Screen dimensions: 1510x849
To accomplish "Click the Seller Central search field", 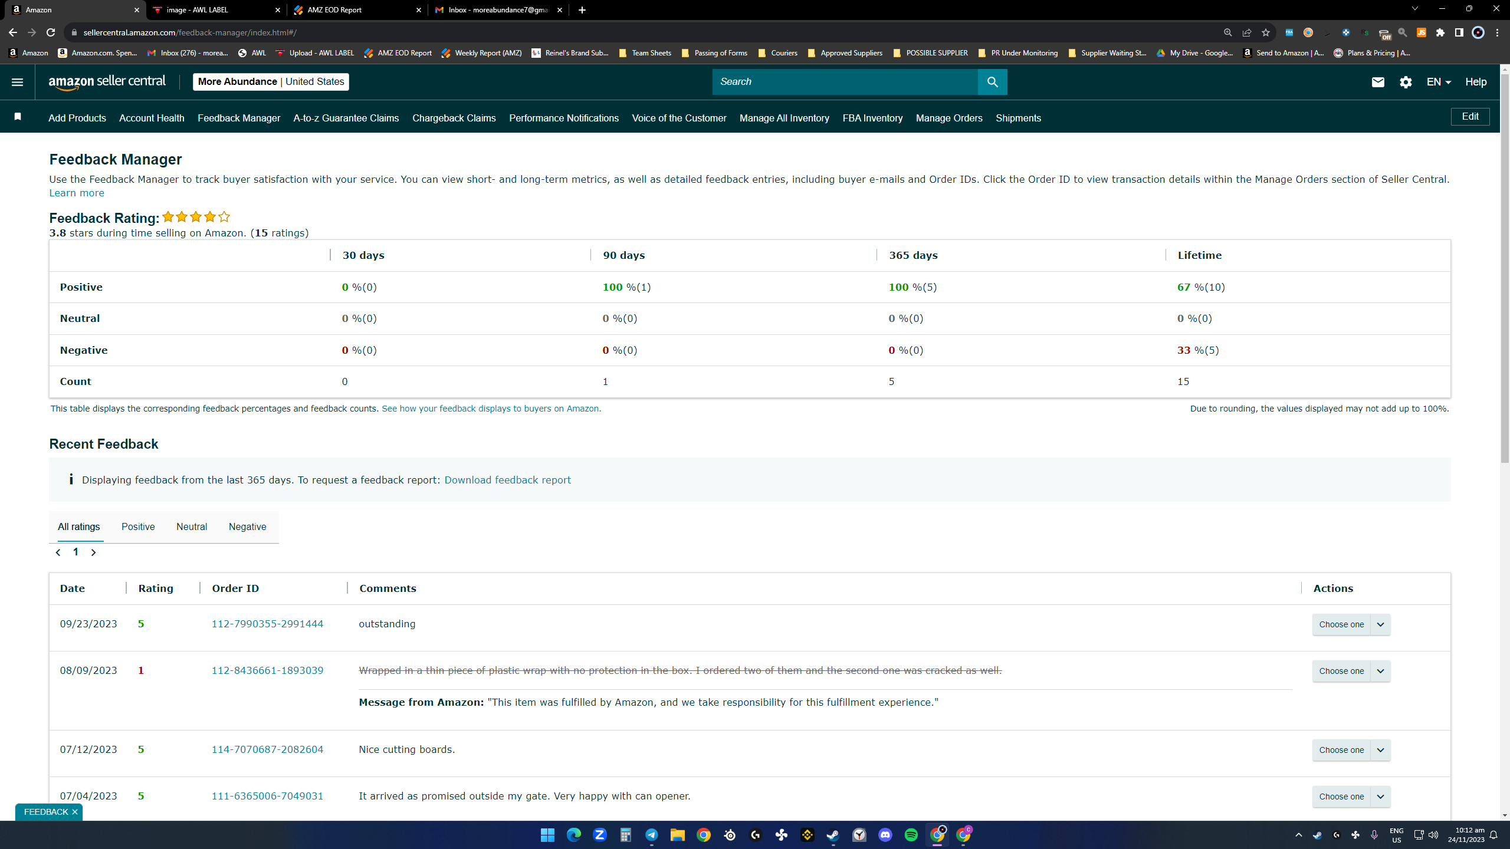I will pos(845,82).
